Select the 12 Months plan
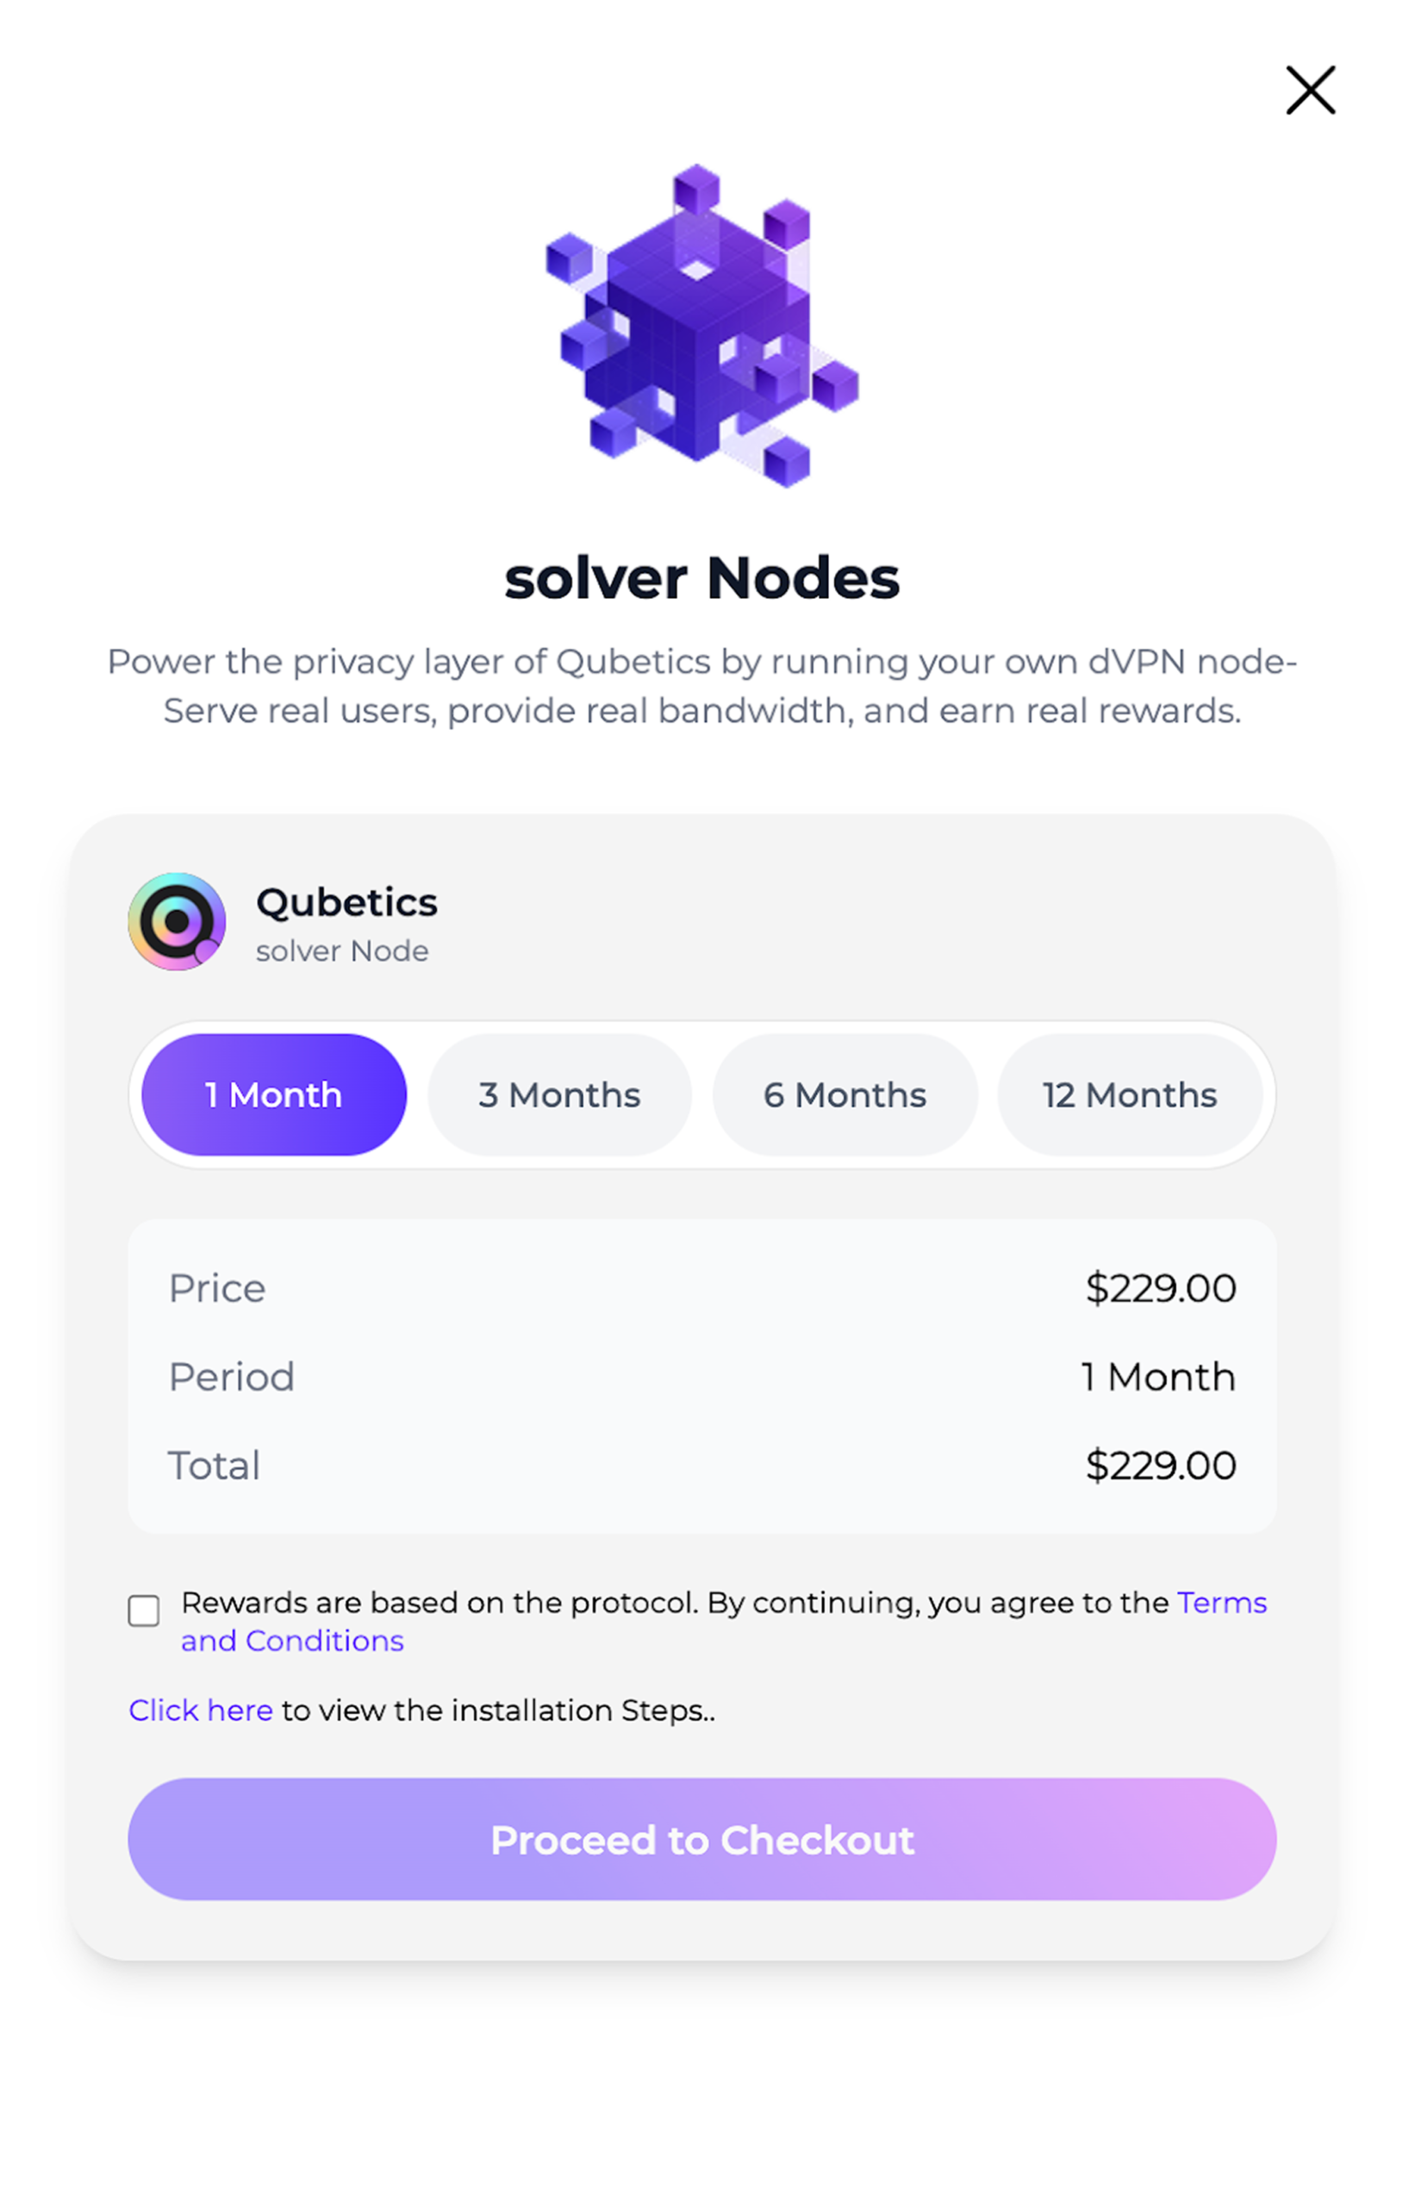The height and width of the screenshot is (2206, 1409). [x=1129, y=1094]
